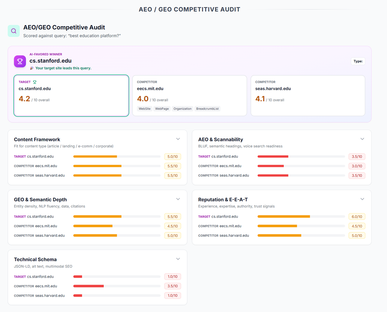Click Content Framework bar for cs.stanford.edu
387x312 pixels.
click(x=117, y=156)
